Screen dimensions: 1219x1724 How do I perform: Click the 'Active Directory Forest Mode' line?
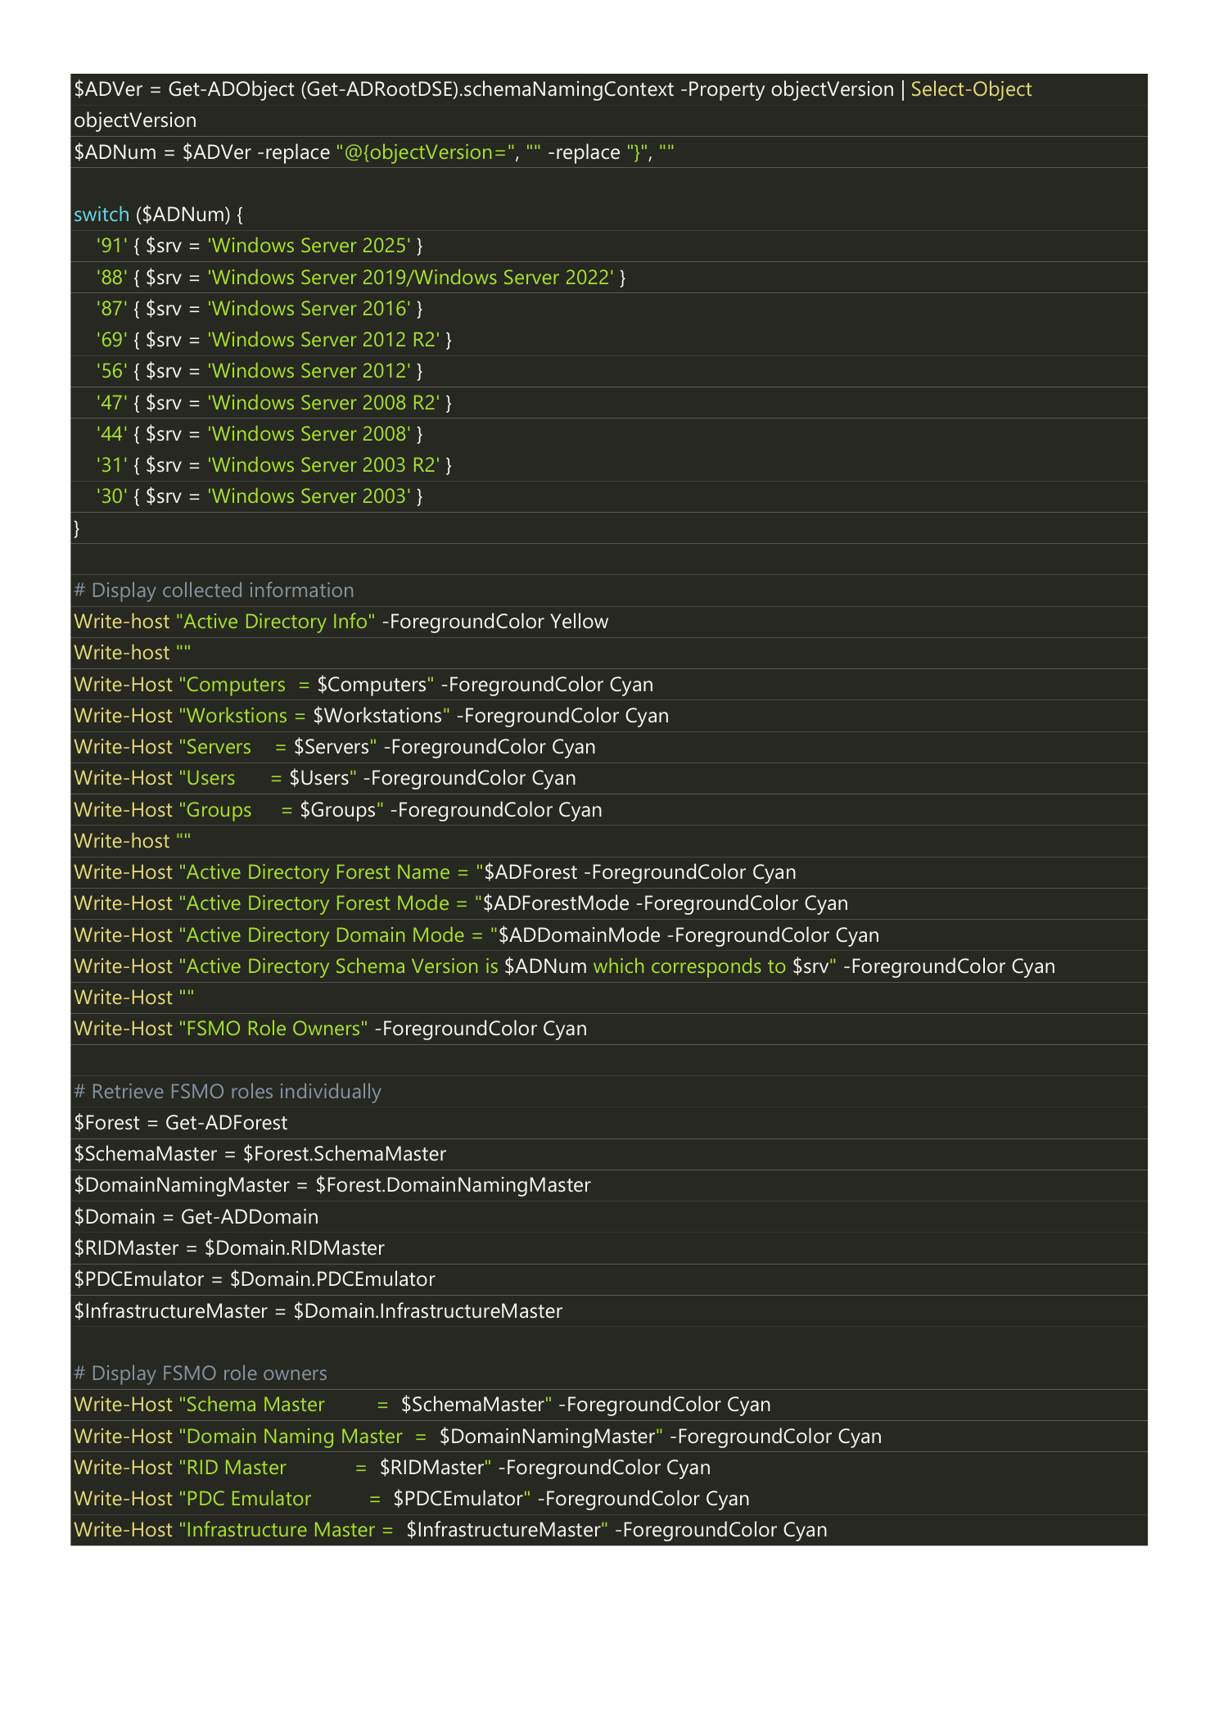[461, 903]
